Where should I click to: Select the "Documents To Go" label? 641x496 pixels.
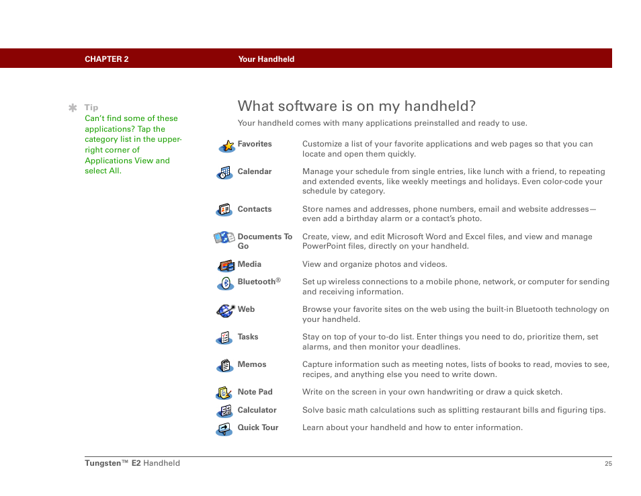265,241
